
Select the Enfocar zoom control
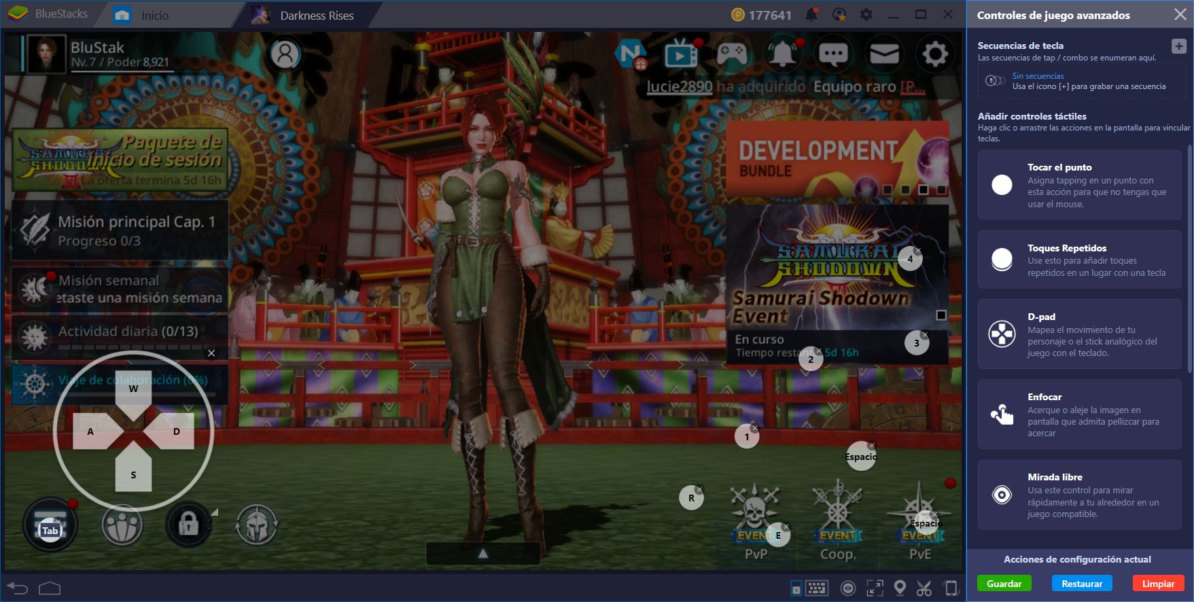point(1079,414)
